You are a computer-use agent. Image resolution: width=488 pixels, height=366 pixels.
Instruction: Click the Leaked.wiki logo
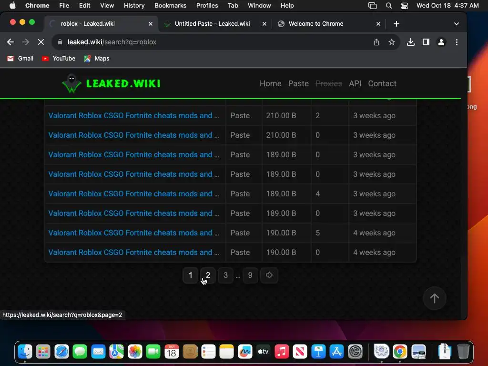(111, 83)
